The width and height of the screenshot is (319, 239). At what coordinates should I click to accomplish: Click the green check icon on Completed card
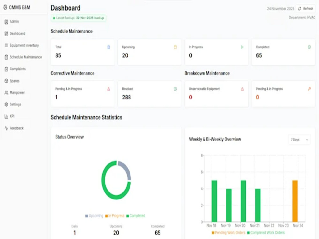[x=309, y=47]
